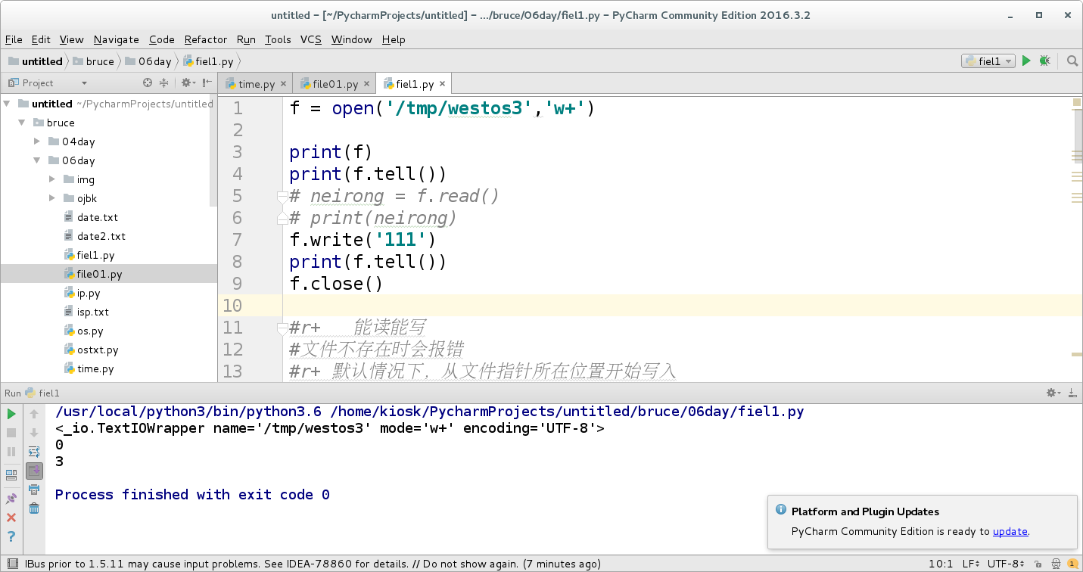This screenshot has height=572, width=1083.
Task: Open the File menu
Action: point(14,39)
